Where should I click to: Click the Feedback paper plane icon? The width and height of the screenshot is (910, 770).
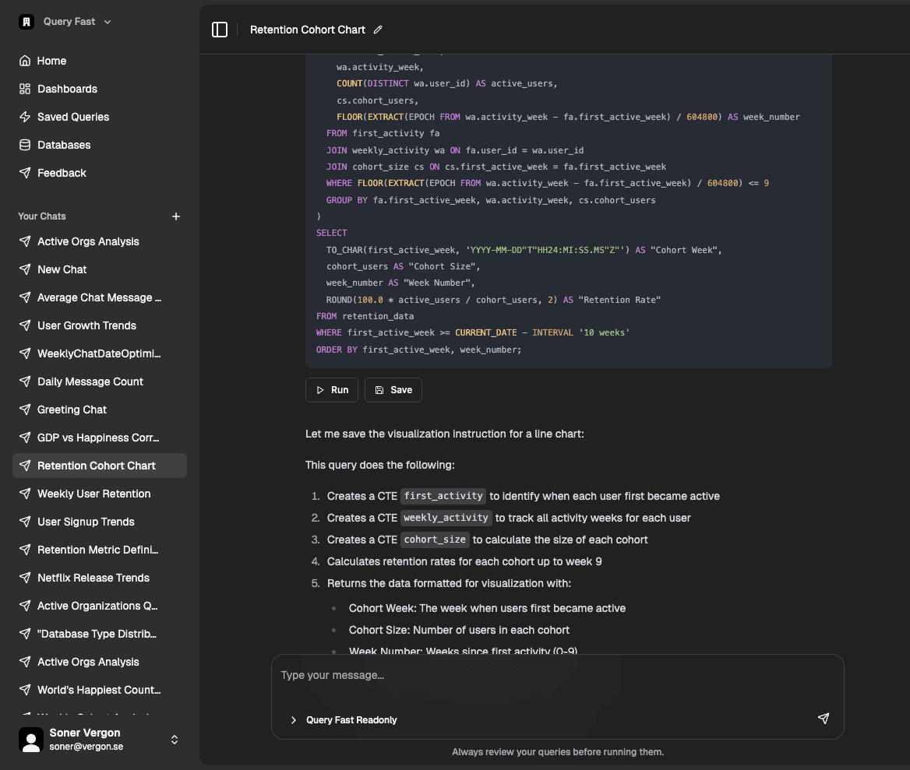tap(25, 173)
